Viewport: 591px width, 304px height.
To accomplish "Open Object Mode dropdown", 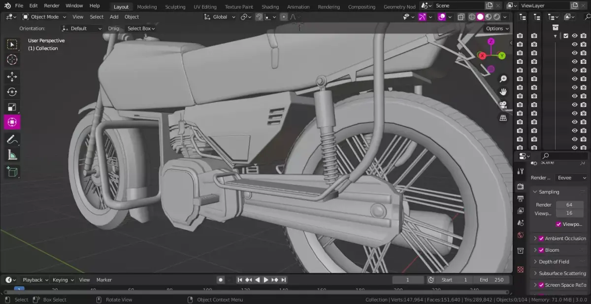I will coord(44,17).
